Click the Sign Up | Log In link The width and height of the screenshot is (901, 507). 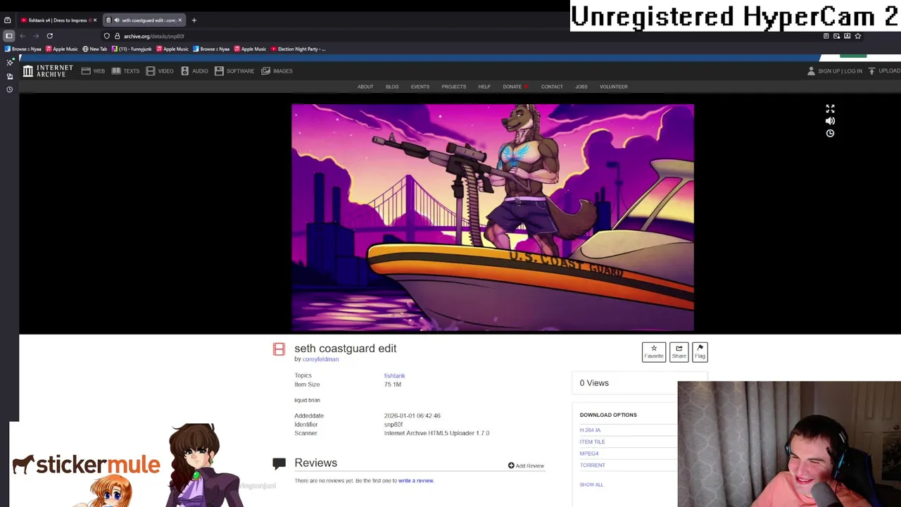pos(840,71)
